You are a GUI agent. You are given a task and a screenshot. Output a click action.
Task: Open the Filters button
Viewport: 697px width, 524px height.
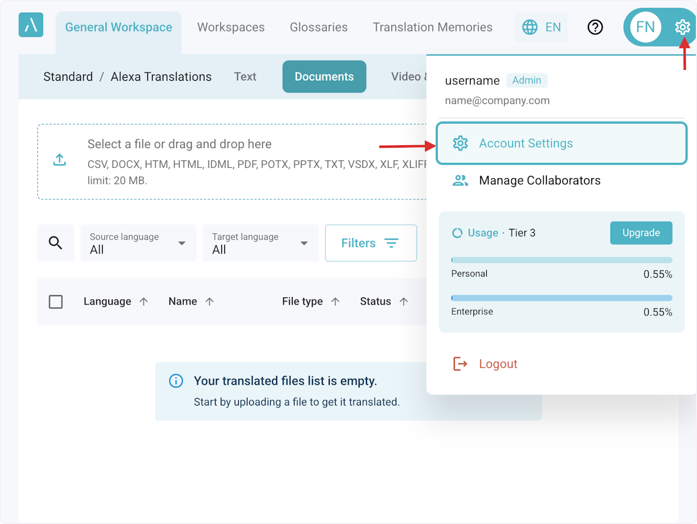coord(371,243)
